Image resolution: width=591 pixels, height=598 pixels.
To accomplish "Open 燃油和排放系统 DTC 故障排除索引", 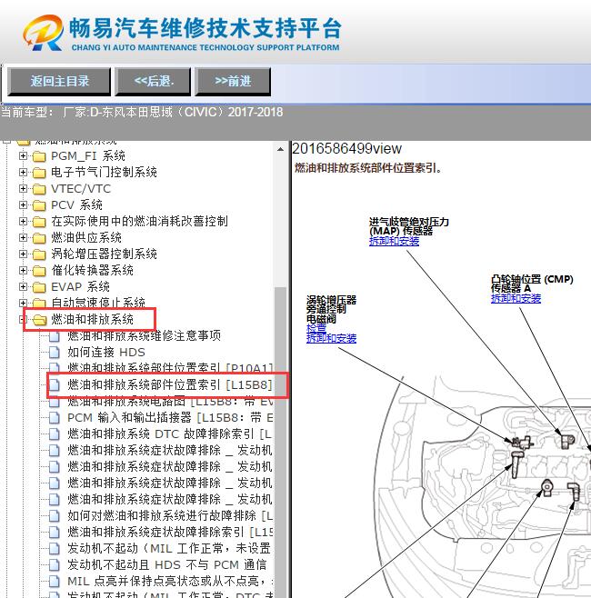I will click(169, 434).
